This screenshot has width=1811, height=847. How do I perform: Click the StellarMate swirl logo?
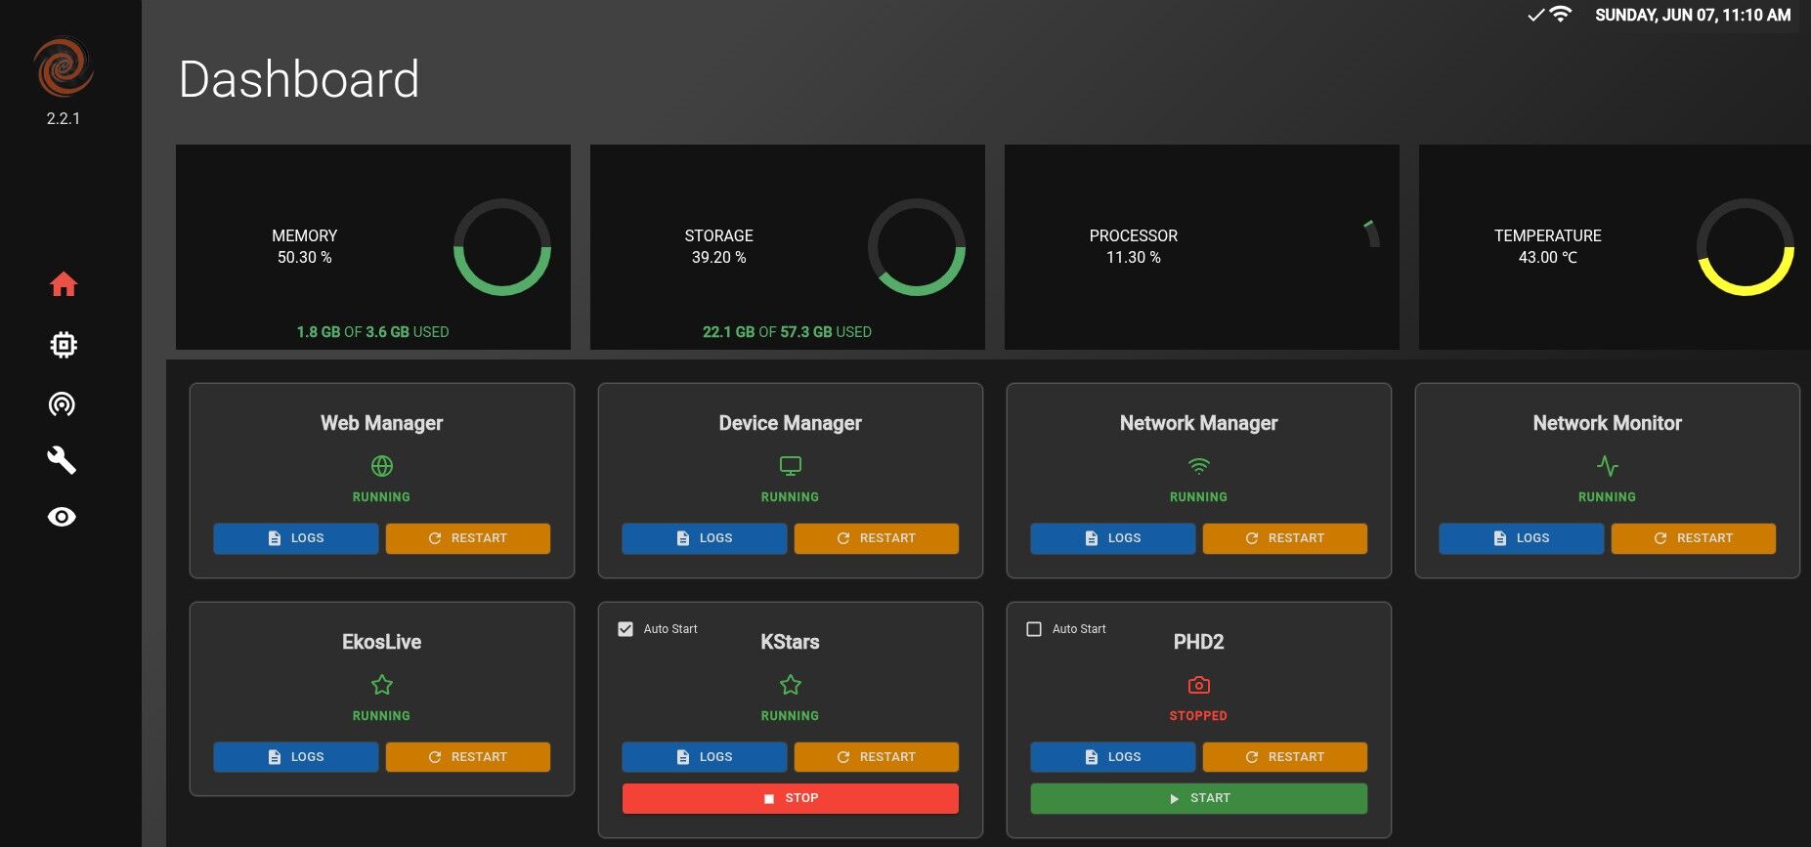64,66
